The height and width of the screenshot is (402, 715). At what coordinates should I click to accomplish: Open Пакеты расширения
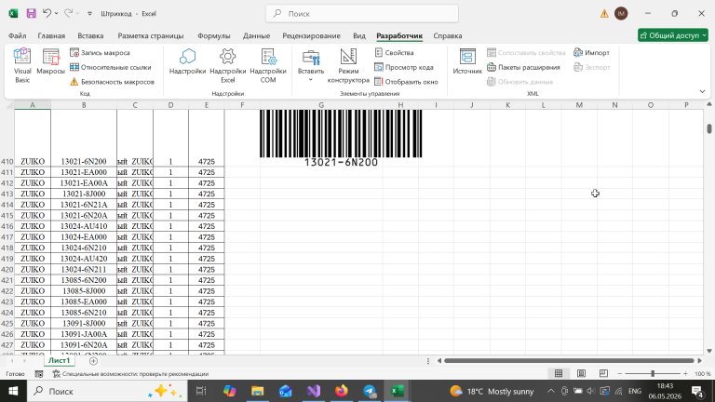pyautogui.click(x=523, y=67)
